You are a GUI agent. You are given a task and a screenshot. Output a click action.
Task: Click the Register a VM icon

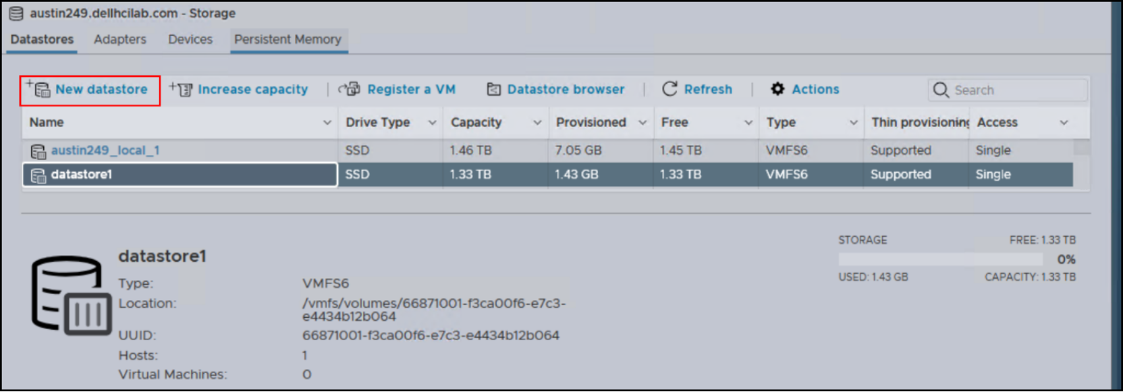click(350, 89)
